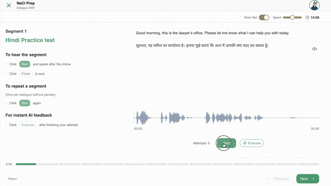
Task: Toggle the Show Text switch off
Action: tap(264, 18)
